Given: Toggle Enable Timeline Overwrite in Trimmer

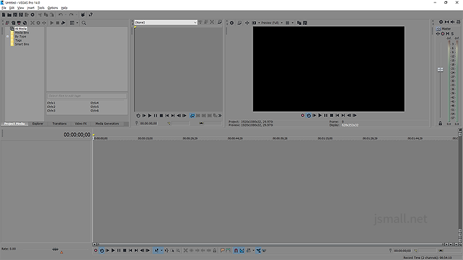Looking at the screenshot, I should 192,116.
